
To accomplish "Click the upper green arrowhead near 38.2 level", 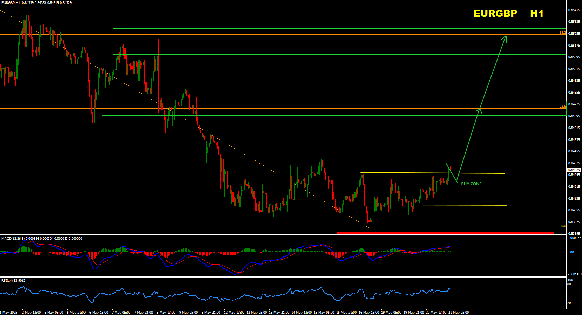I will coord(505,37).
